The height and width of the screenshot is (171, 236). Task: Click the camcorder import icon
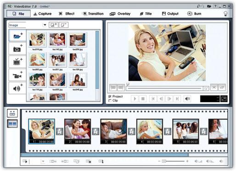coord(17,75)
